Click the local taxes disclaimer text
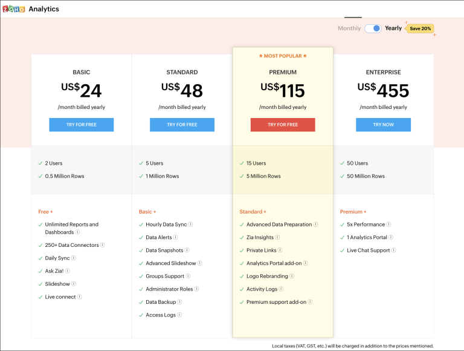This screenshot has height=351, width=464. point(353,346)
